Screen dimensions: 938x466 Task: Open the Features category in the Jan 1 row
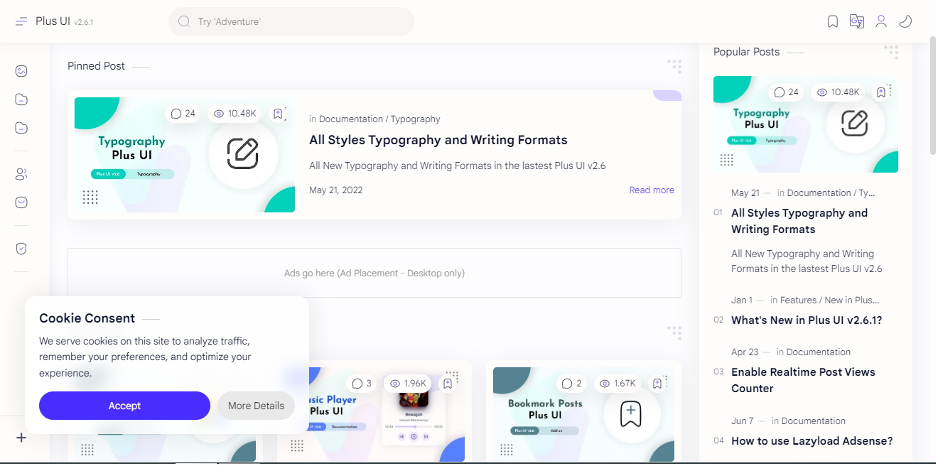[x=799, y=300]
